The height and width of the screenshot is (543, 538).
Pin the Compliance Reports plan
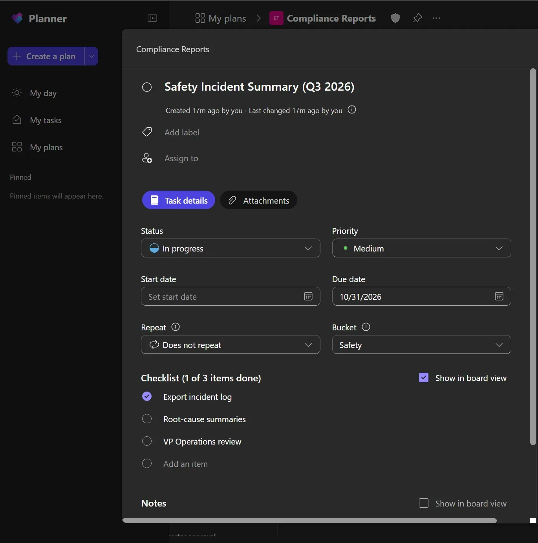click(417, 18)
